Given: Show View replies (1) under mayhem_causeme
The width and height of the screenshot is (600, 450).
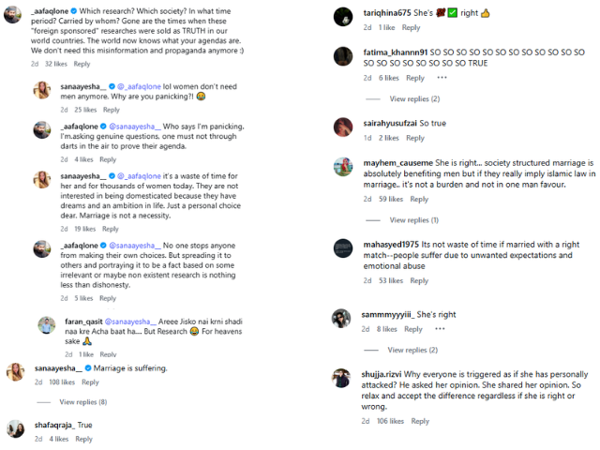Looking at the screenshot, I should click(412, 220).
